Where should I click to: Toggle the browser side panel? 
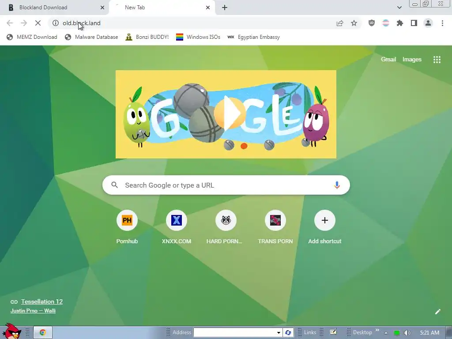[414, 23]
